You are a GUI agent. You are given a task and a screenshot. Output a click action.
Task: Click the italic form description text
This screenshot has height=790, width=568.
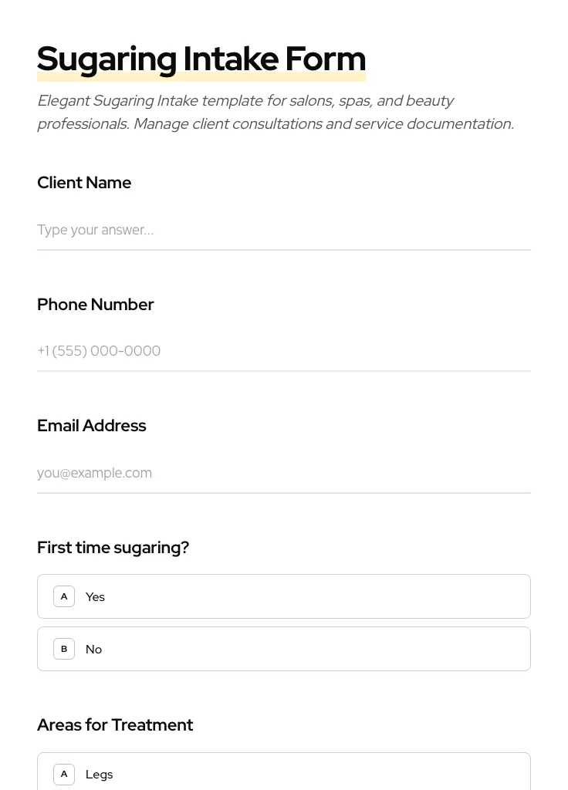pyautogui.click(x=275, y=113)
